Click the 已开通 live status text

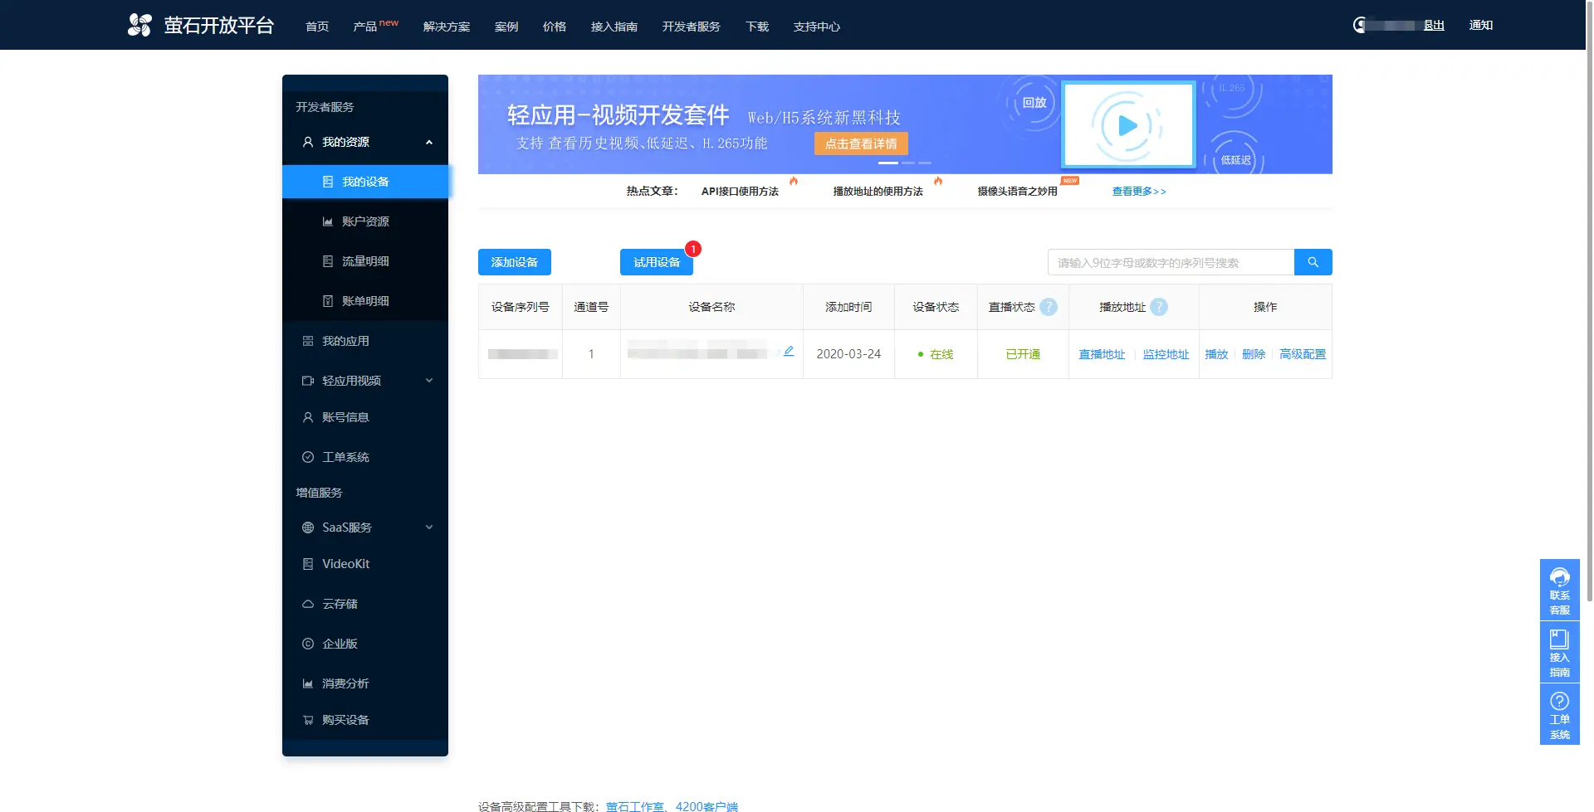pyautogui.click(x=1023, y=354)
